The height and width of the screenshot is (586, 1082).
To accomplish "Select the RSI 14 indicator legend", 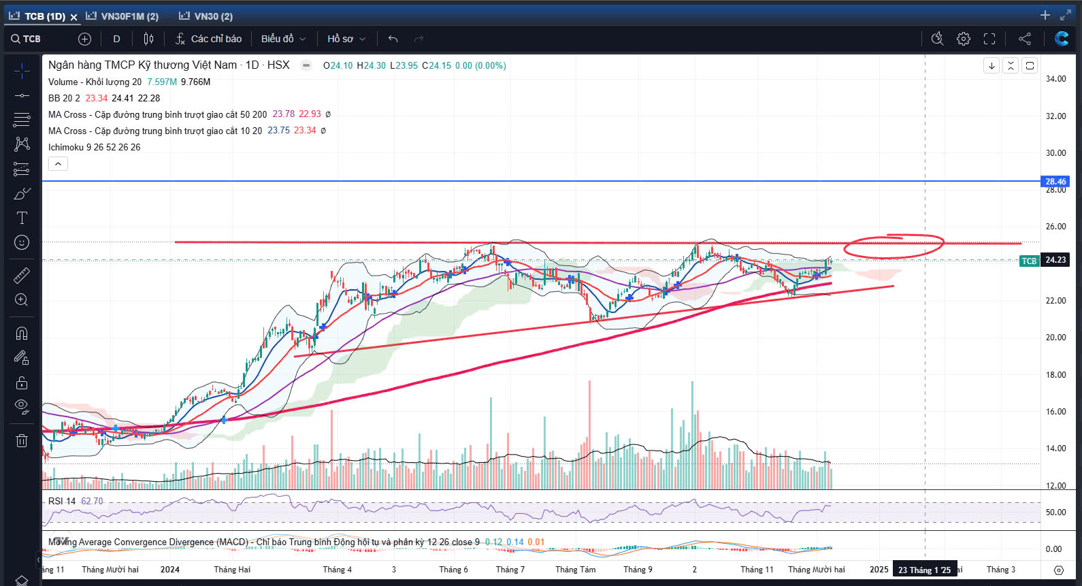I will [62, 501].
